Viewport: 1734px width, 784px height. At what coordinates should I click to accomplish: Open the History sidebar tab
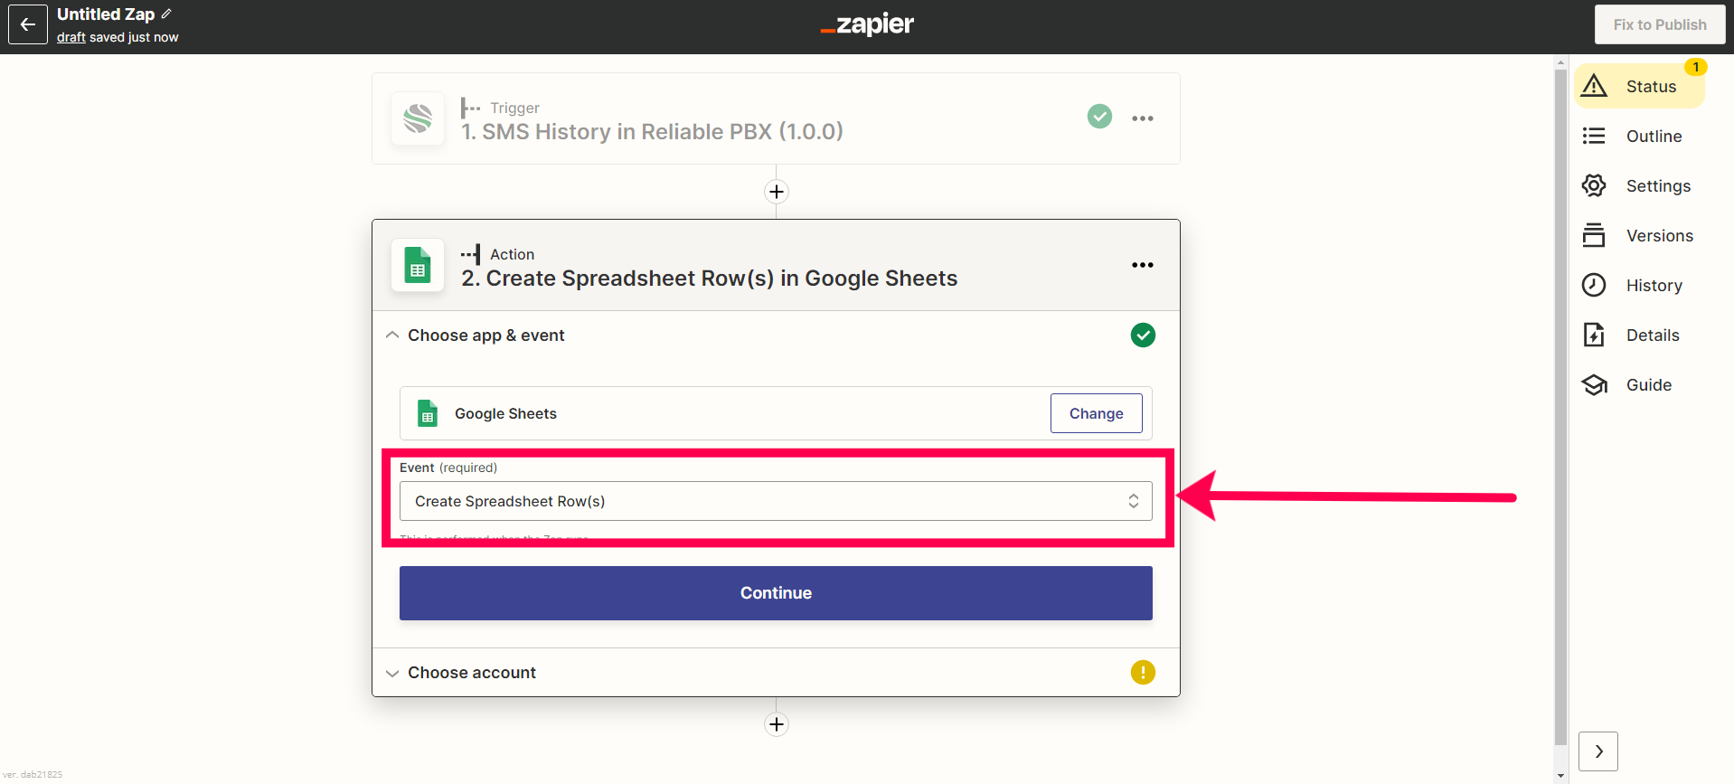1639,285
